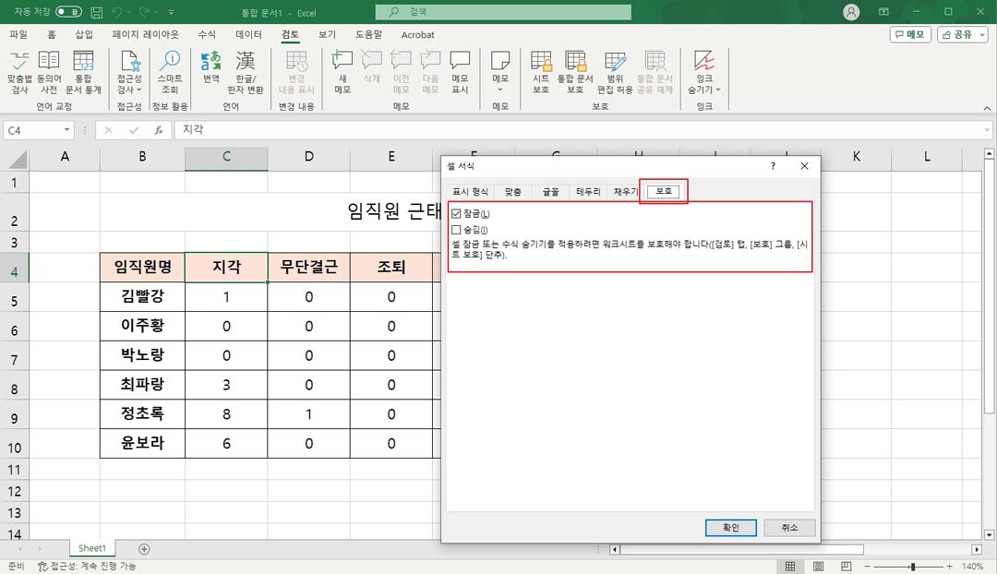Open ribbon display options icon

tap(883, 12)
